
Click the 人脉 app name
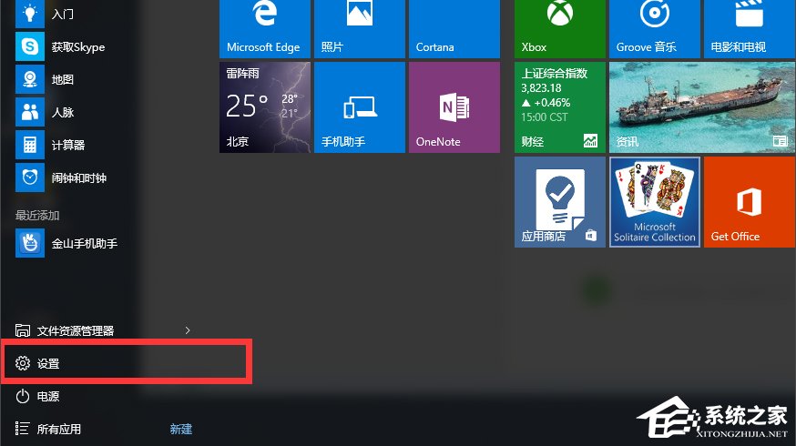point(63,113)
